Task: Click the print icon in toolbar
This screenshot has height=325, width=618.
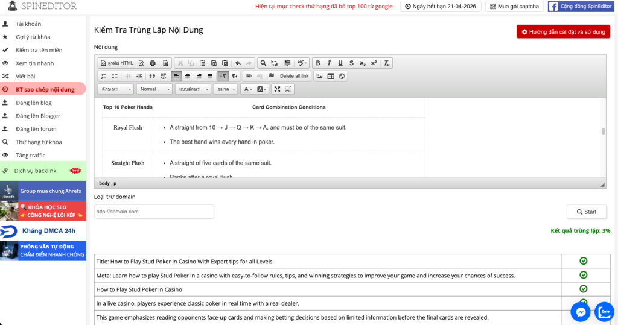Action: [152, 63]
